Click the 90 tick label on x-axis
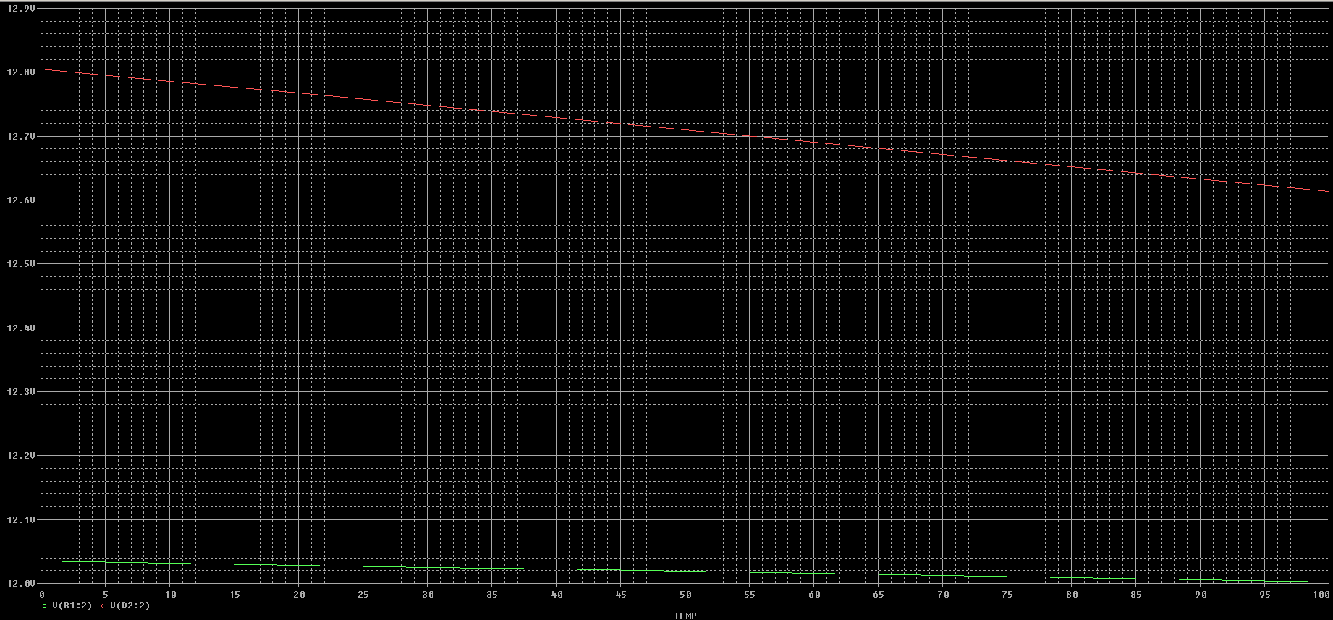This screenshot has height=620, width=1333. tap(1201, 594)
